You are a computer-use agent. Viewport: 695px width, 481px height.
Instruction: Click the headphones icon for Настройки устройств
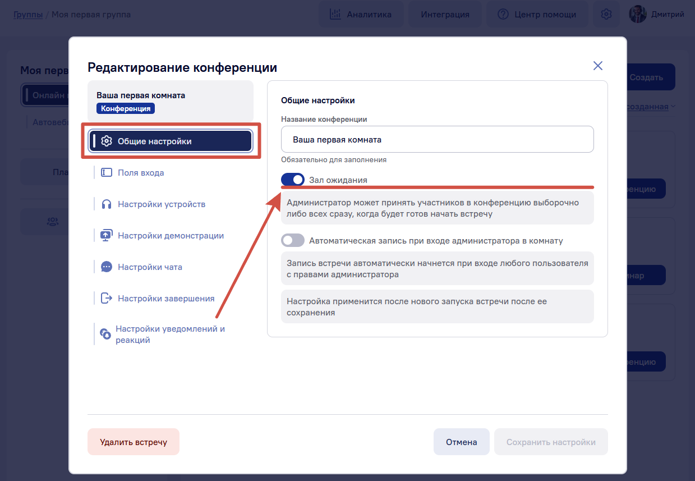[107, 204]
